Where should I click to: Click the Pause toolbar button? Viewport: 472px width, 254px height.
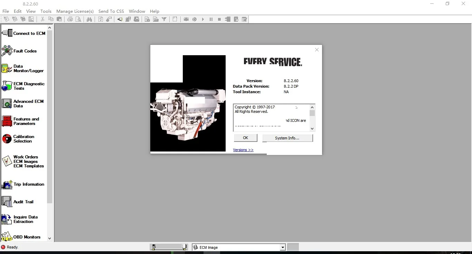pos(211,19)
